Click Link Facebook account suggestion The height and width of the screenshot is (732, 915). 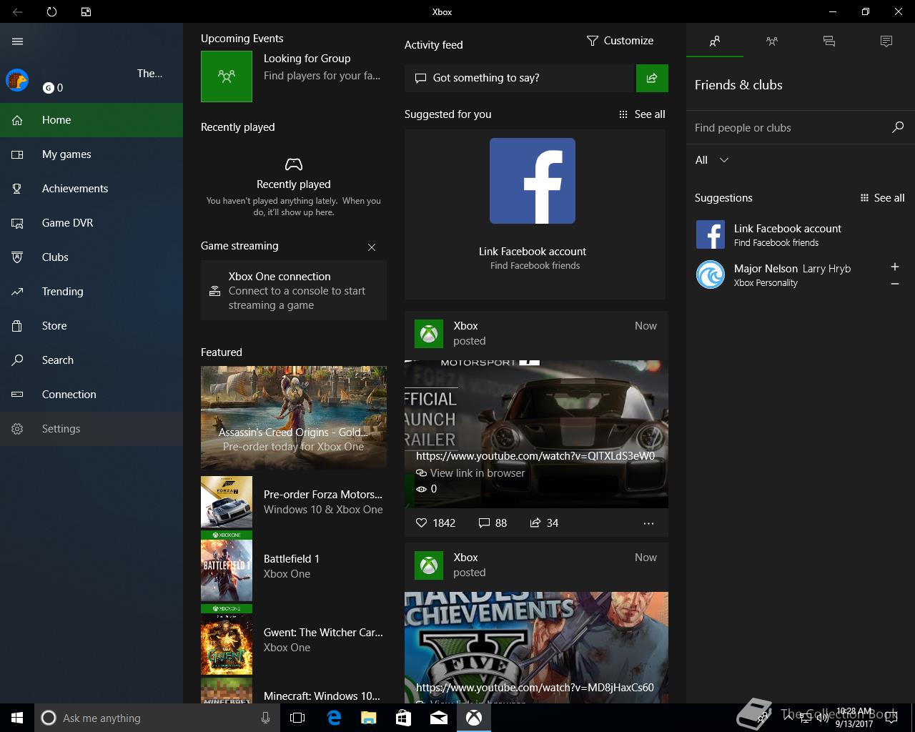pyautogui.click(x=801, y=234)
